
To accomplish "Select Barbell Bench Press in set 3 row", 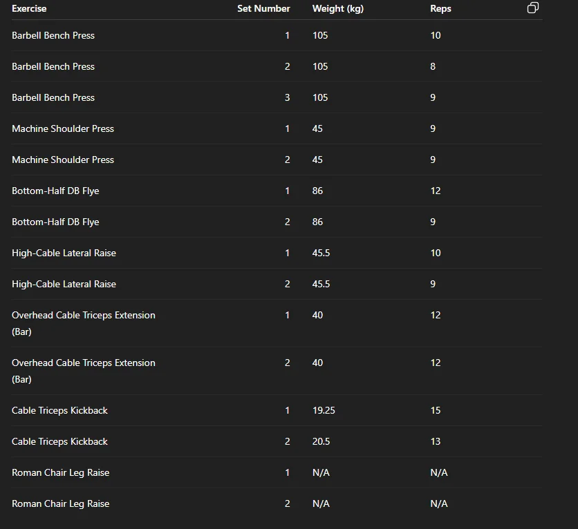I will [x=53, y=97].
